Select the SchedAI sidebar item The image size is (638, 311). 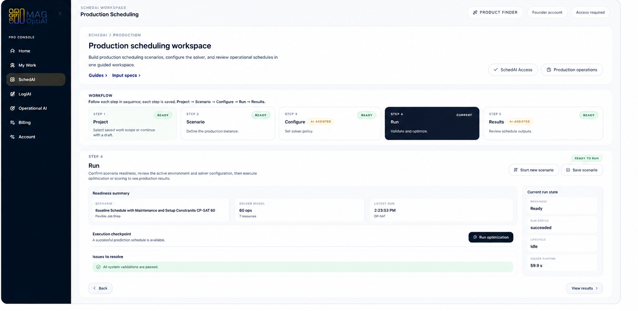tap(36, 79)
